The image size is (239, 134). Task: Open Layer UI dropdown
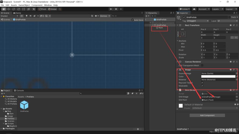[227, 21]
